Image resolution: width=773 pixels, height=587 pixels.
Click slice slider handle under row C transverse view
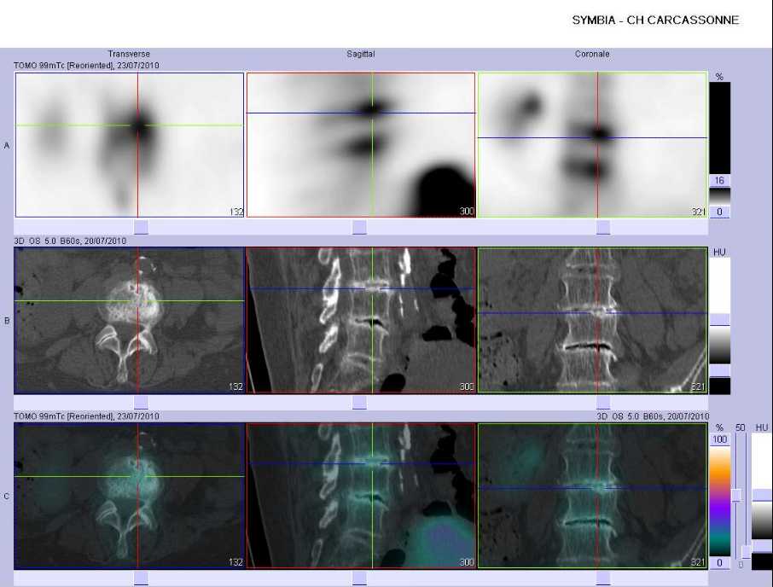[141, 578]
